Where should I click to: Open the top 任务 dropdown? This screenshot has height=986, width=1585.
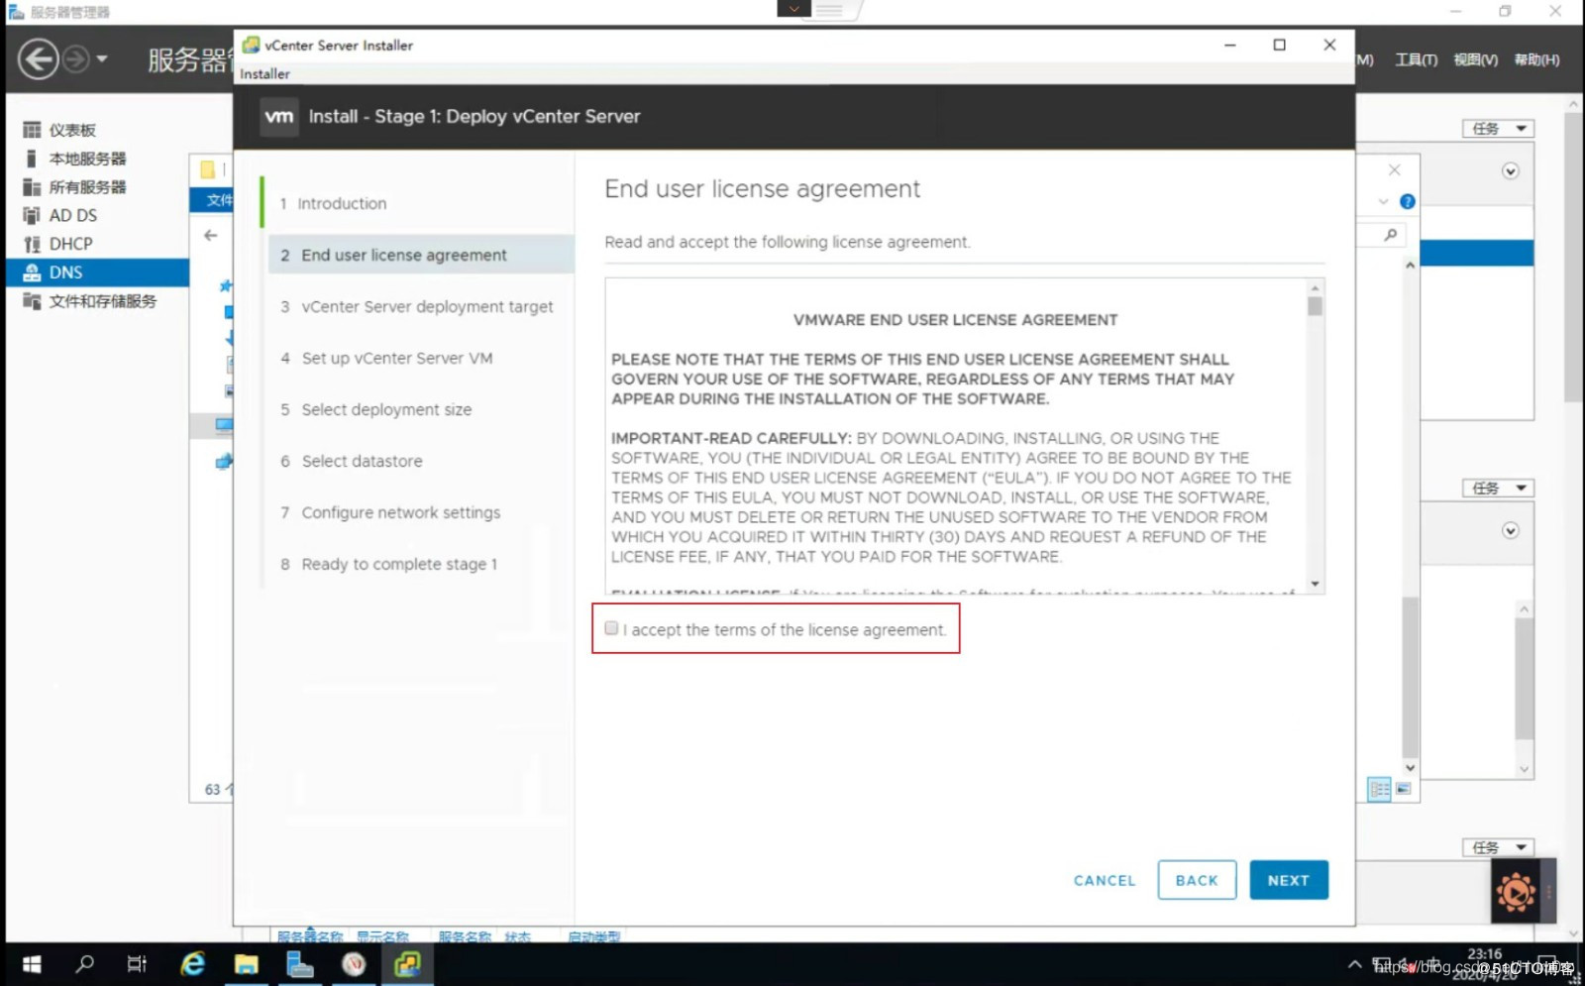1498,129
